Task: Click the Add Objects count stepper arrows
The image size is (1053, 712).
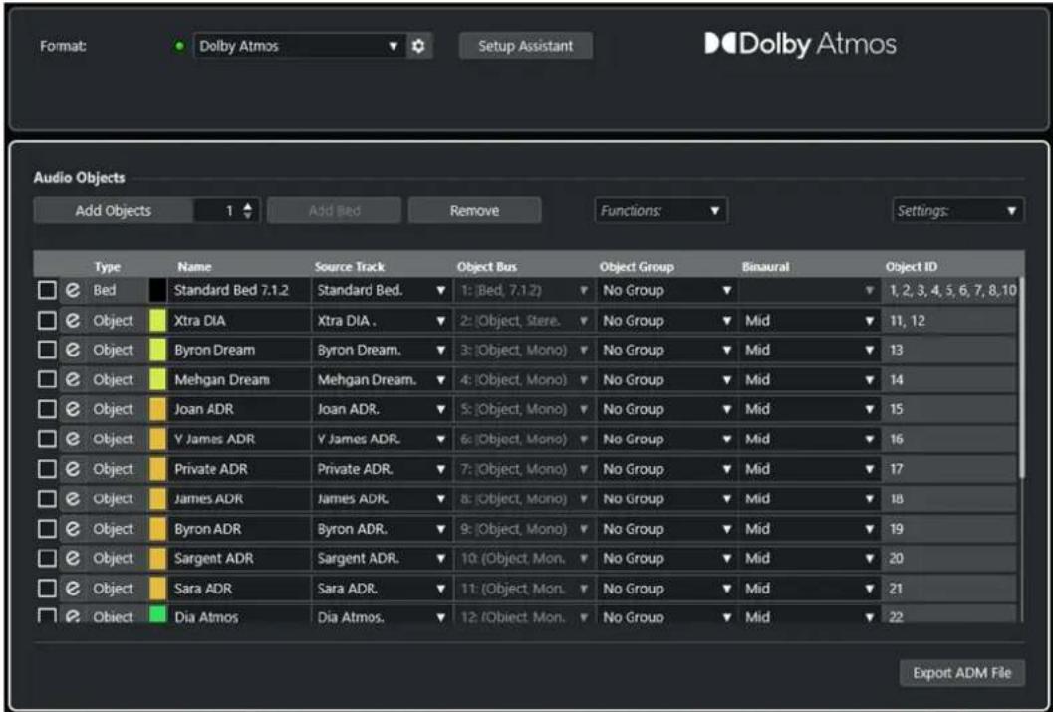Action: pyautogui.click(x=248, y=211)
